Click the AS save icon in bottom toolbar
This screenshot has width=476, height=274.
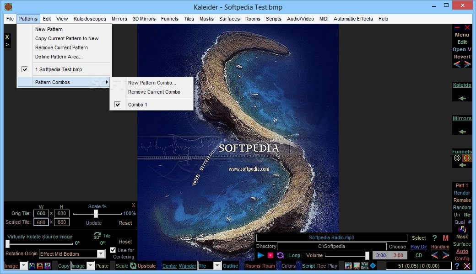(x=32, y=265)
